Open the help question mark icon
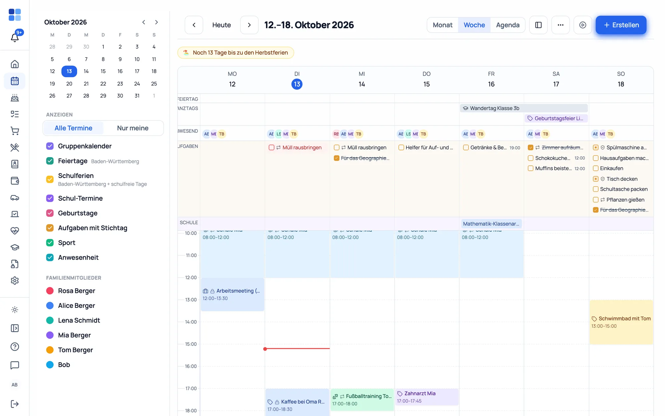The width and height of the screenshot is (665, 416). click(15, 347)
